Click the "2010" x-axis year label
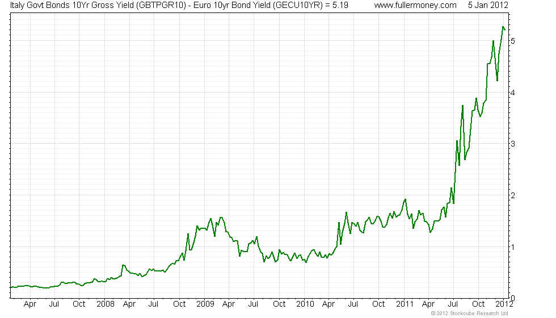The width and height of the screenshot is (556, 318). click(x=305, y=304)
